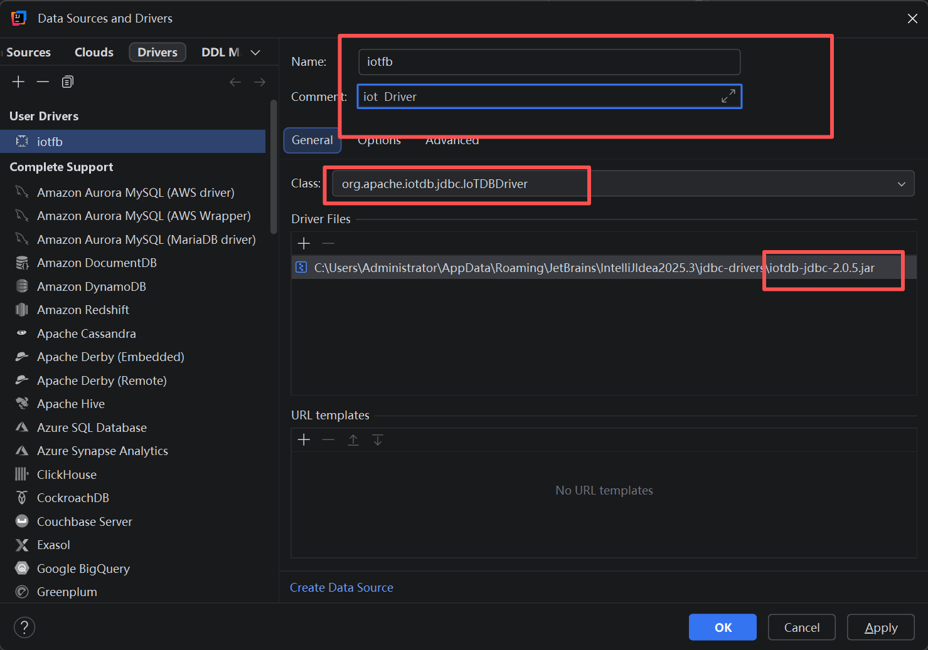Move URL template up arrow icon
The width and height of the screenshot is (928, 650).
(353, 440)
